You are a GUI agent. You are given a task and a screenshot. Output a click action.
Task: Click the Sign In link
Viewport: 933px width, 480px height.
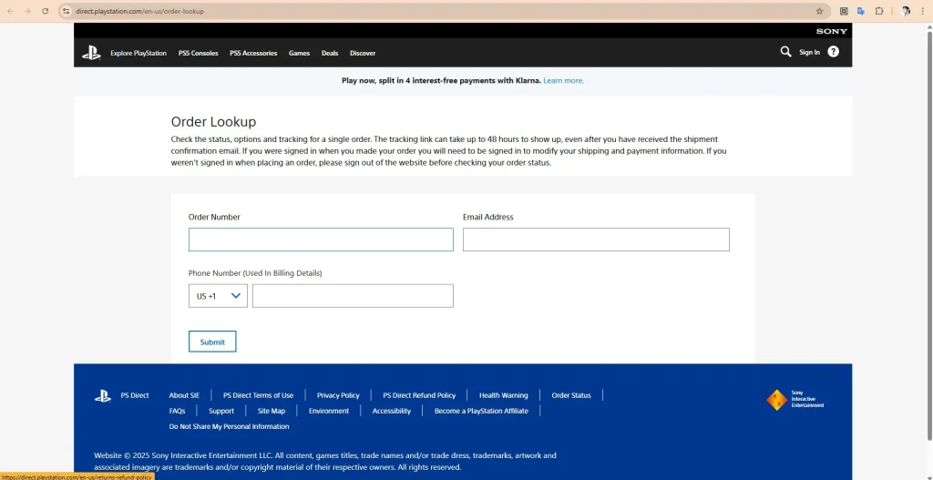pyautogui.click(x=809, y=52)
